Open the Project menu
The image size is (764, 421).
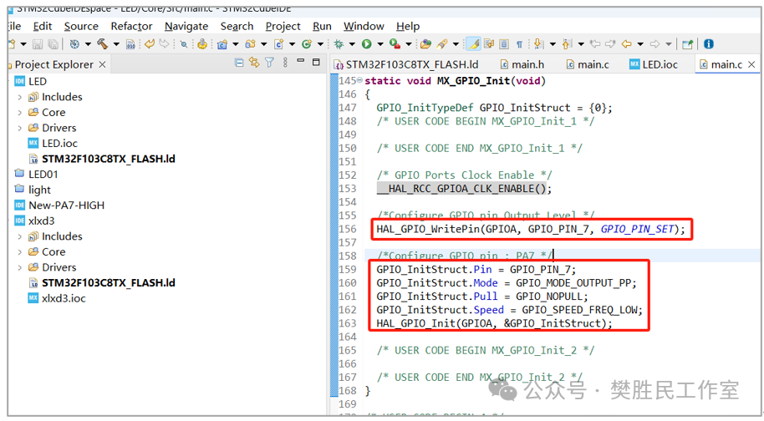[x=283, y=26]
